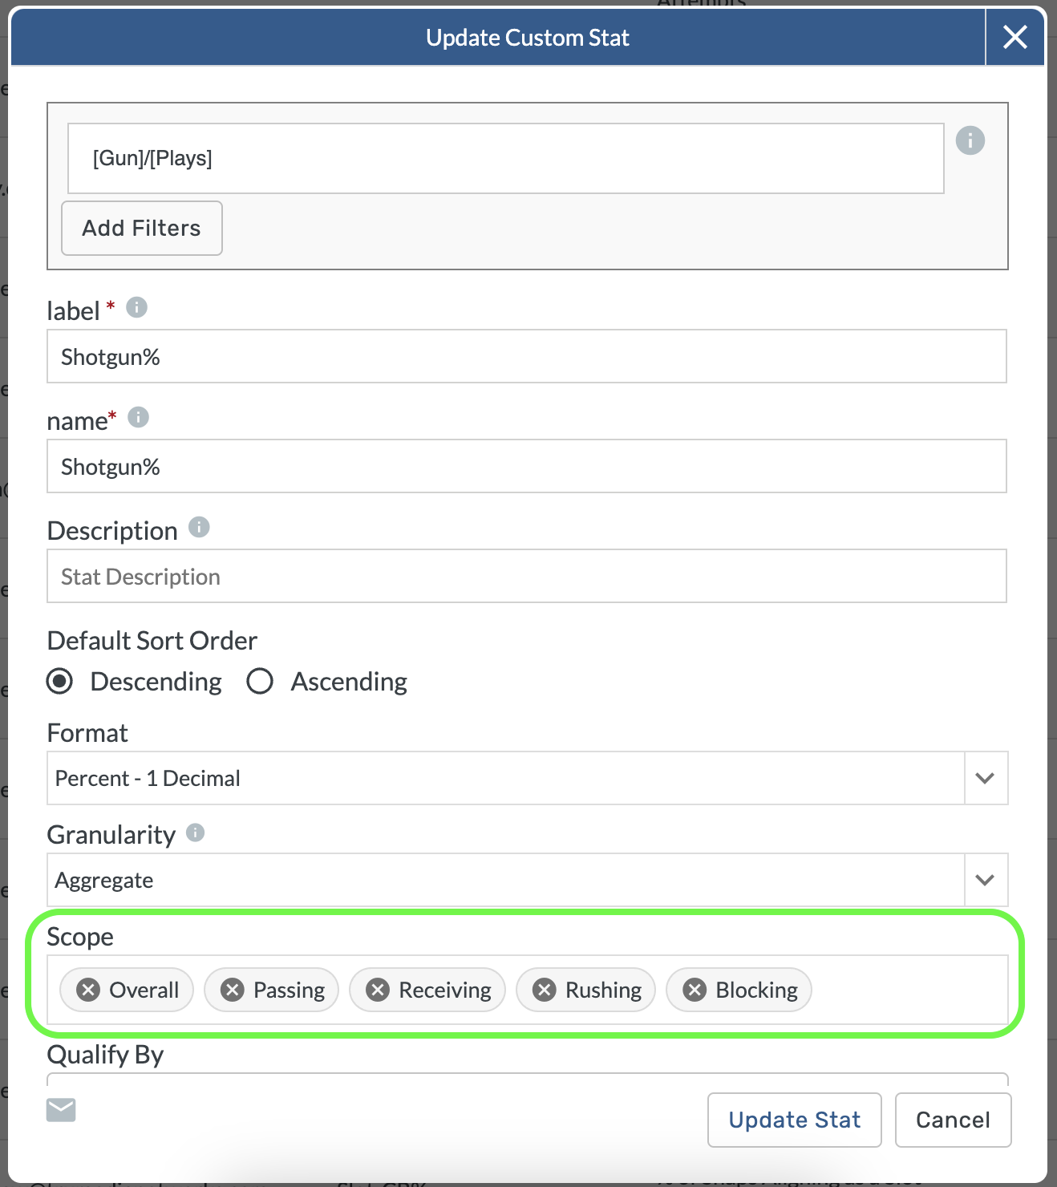Select the Descending sort order
The height and width of the screenshot is (1187, 1057).
[60, 681]
